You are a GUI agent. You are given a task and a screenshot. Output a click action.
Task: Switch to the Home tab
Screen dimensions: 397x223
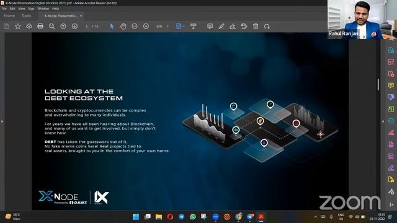(x=9, y=16)
